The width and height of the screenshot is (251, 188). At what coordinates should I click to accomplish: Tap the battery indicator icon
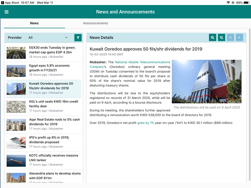click(x=246, y=3)
